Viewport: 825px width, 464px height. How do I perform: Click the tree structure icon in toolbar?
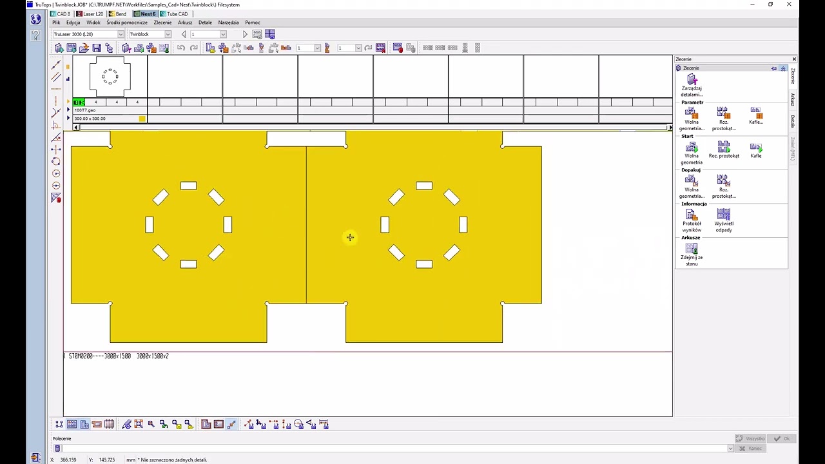(x=109, y=48)
